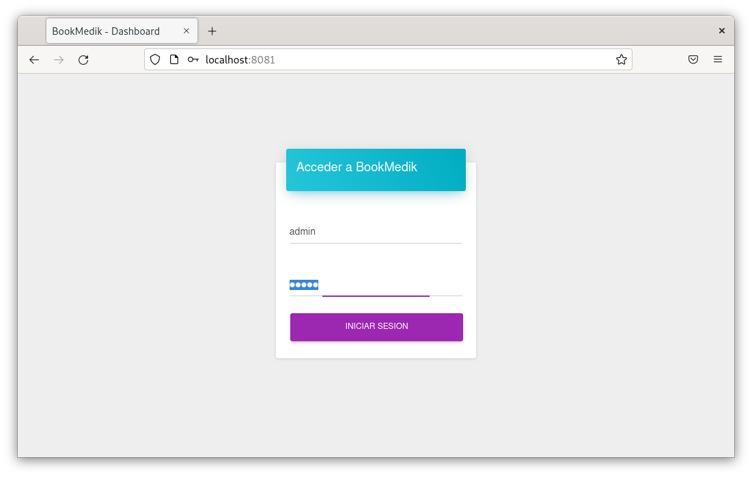The image size is (752, 477).
Task: Click the forward navigation arrow
Action: tap(59, 60)
